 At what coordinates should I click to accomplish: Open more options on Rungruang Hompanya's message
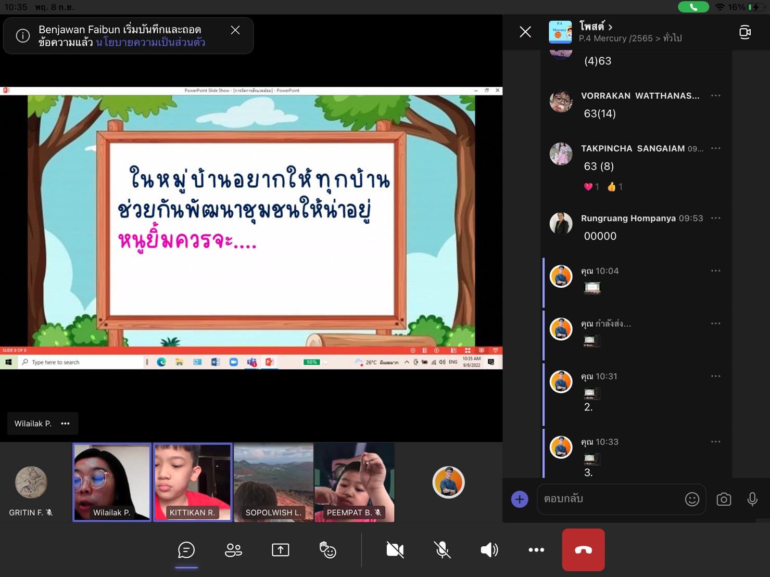click(x=716, y=219)
